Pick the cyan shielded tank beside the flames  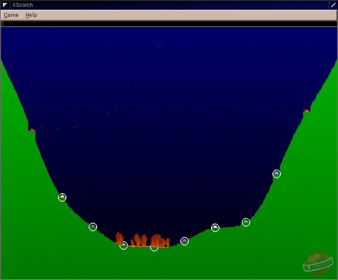[x=124, y=245]
